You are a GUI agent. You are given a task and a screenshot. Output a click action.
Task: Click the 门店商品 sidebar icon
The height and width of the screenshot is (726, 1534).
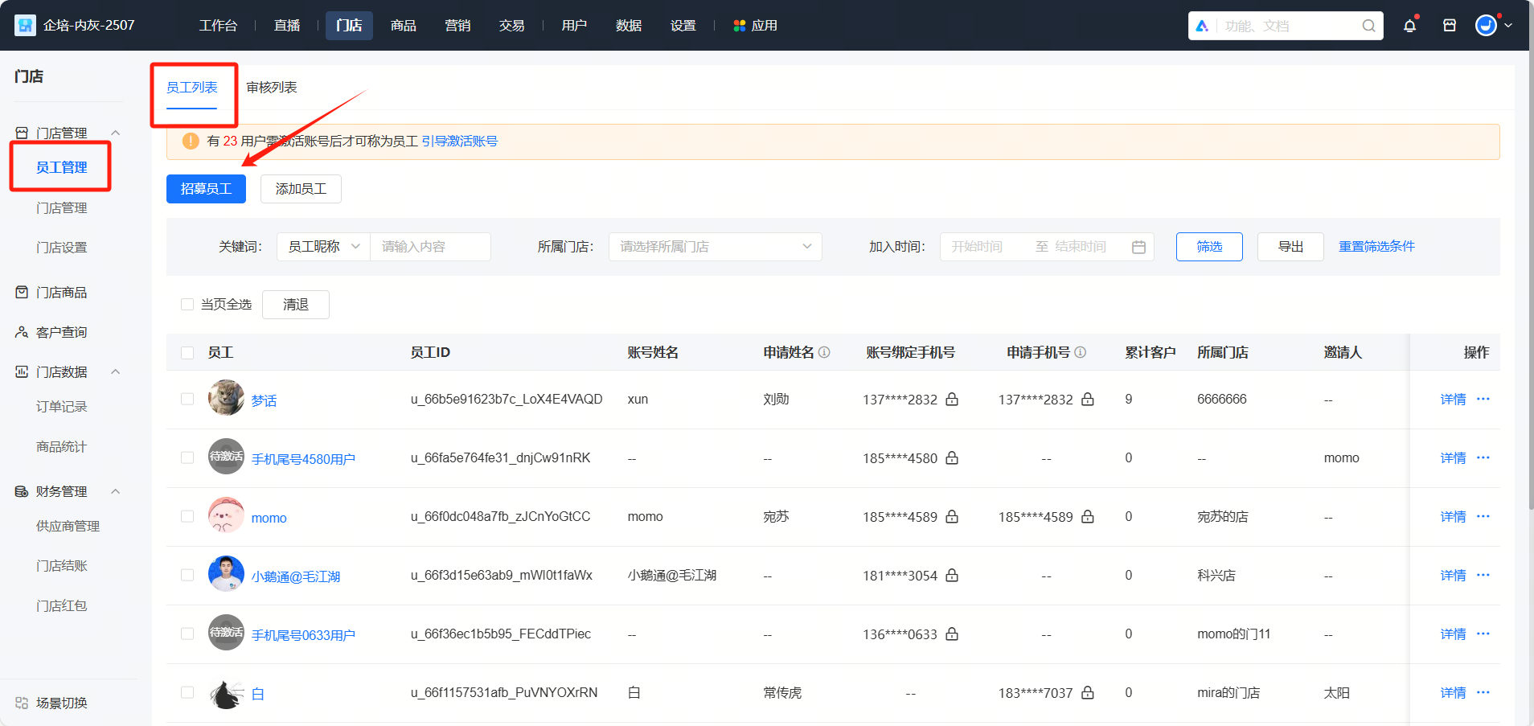pyautogui.click(x=22, y=292)
